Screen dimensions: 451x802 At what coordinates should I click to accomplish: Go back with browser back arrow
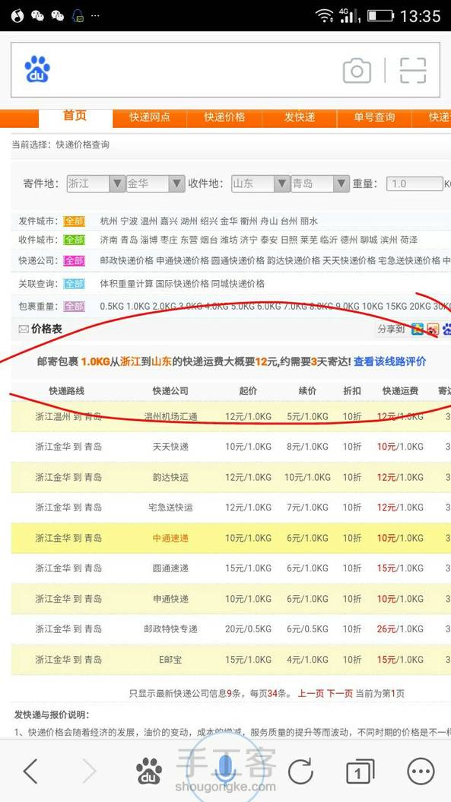[x=30, y=771]
